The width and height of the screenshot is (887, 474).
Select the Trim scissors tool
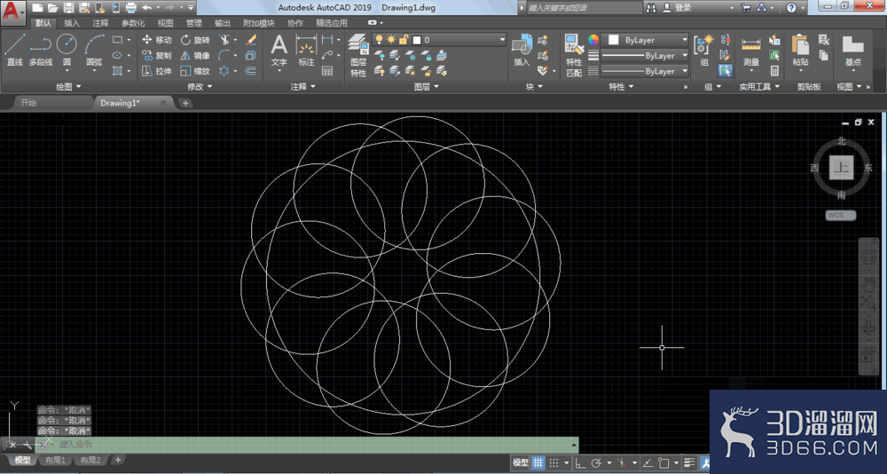225,40
